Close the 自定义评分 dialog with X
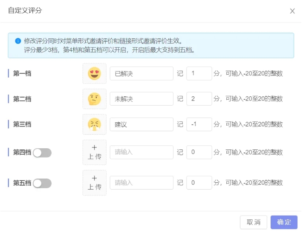 tap(292, 11)
